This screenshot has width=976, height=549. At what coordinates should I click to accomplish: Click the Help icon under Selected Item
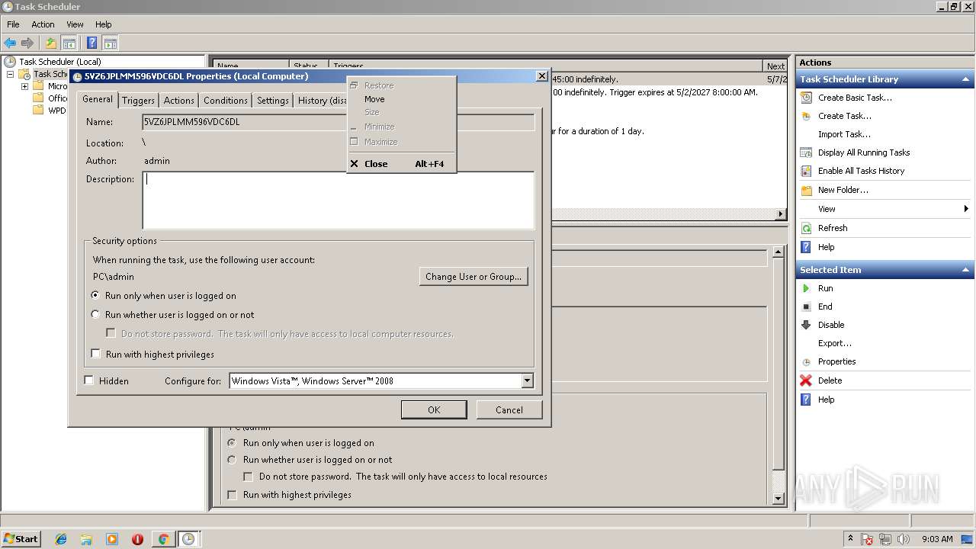806,400
